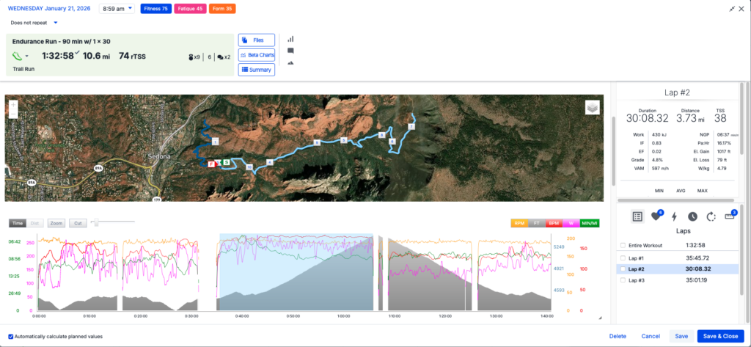The width and height of the screenshot is (751, 347).
Task: Show the laps list view icon
Action: 637,216
